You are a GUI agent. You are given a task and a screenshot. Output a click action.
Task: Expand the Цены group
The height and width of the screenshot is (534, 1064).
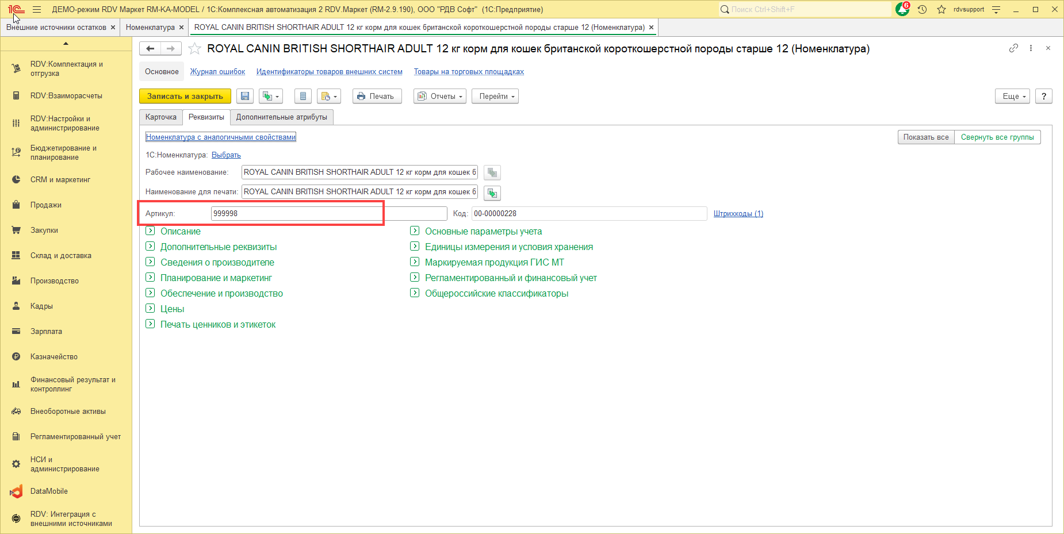[165, 309]
